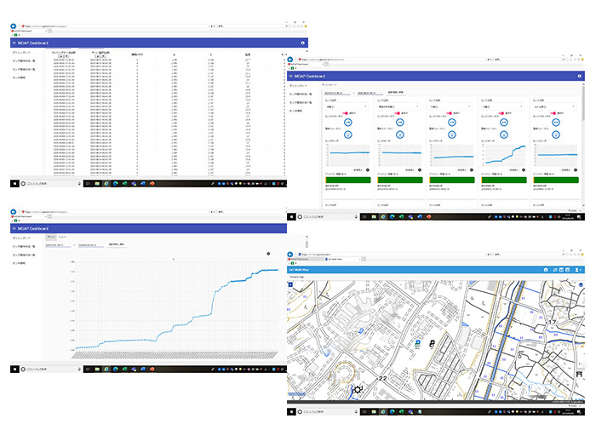The height and width of the screenshot is (447, 596).
Task: Toggle the pink switch in the first sensor card
Action: point(346,112)
